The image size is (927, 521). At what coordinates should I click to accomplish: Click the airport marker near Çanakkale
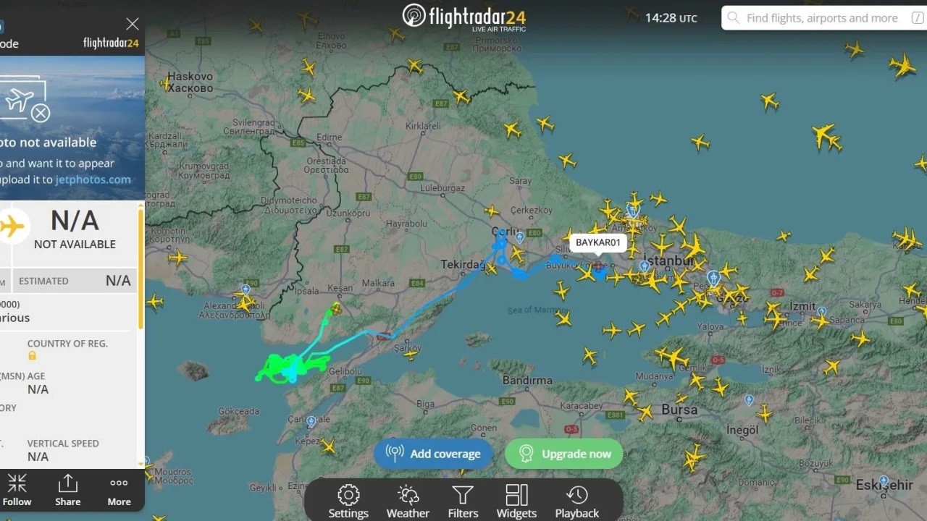click(311, 421)
